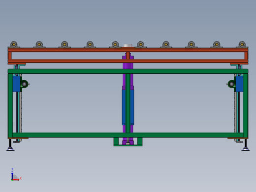Select the left pillow block bearing on frame
Image resolution: width=256 pixels, height=192 pixels.
point(25,84)
